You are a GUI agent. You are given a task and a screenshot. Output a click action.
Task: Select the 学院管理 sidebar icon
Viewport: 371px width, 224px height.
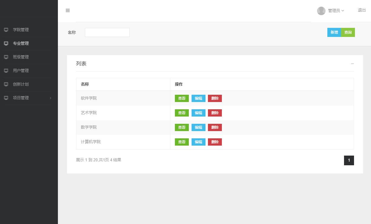tap(5, 30)
